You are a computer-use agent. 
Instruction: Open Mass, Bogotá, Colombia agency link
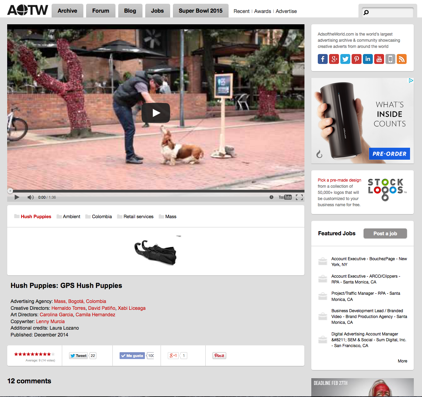80,301
